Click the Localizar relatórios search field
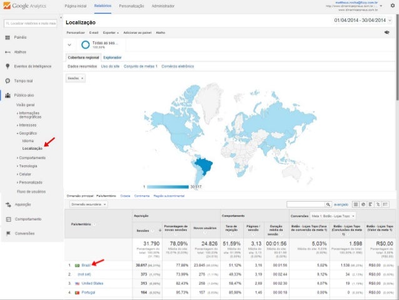The width and height of the screenshot is (399, 300). 29,23
